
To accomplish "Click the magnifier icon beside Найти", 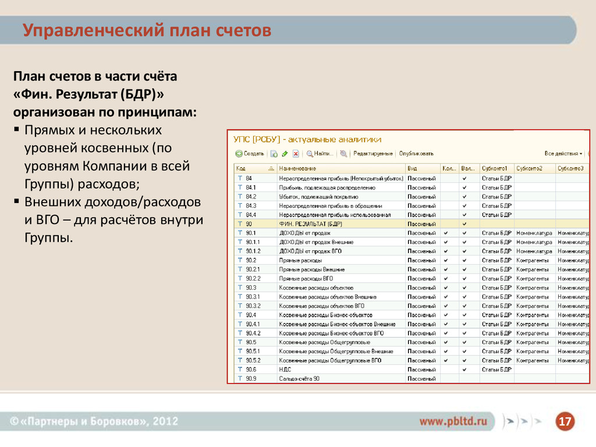I will tap(310, 154).
